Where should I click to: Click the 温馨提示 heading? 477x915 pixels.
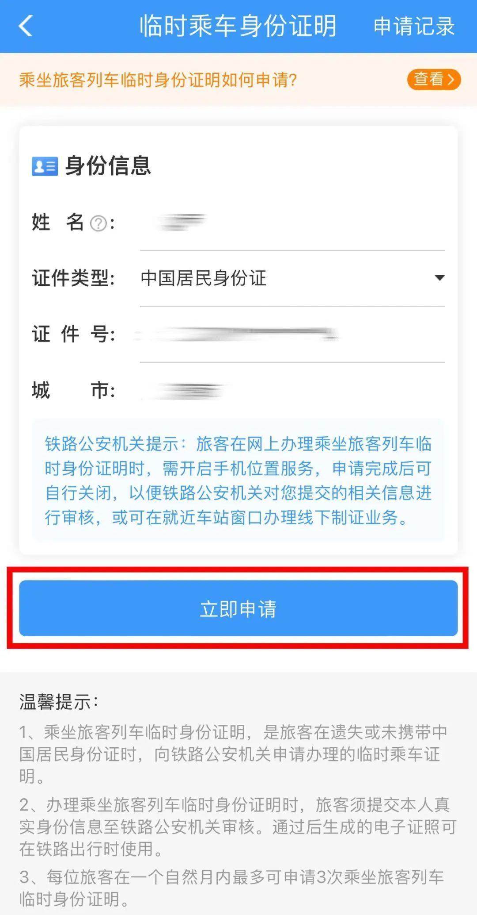(x=58, y=702)
